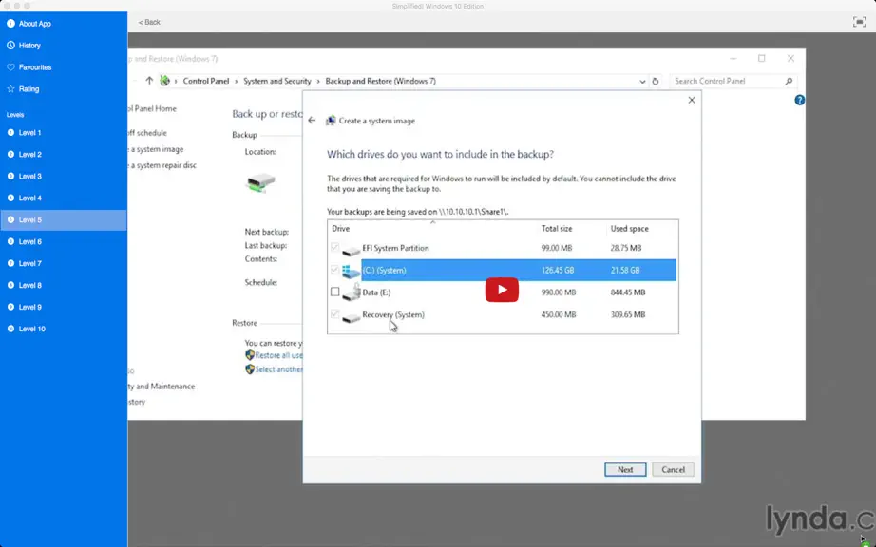
Task: Click Backup and Restore (Windows 7) breadcrumb
Action: [x=380, y=81]
